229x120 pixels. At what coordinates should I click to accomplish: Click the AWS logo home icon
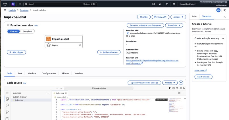coord(5,4)
